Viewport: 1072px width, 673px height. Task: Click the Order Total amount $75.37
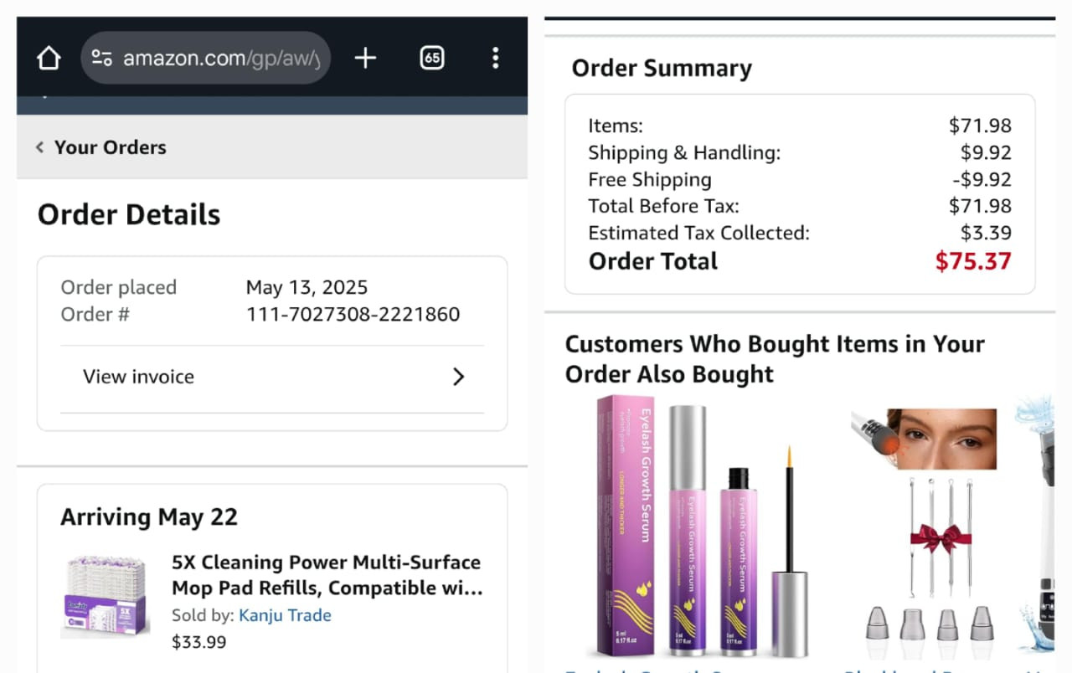point(972,261)
